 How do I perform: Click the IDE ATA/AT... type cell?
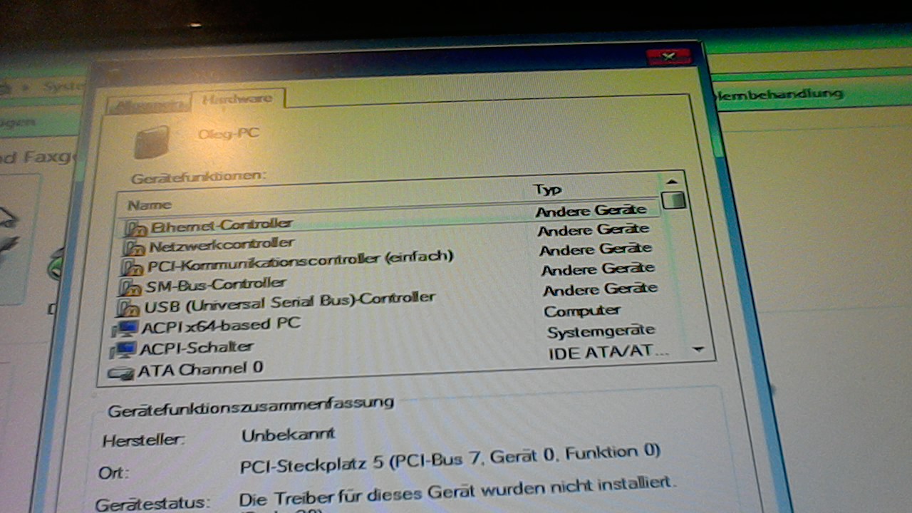tap(608, 352)
